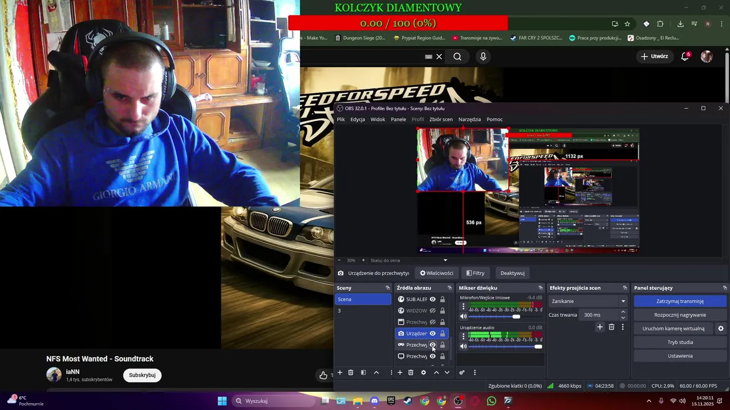Screen dimensions: 730x410
Task: Open transition properties three-dot menu
Action: 622,327
